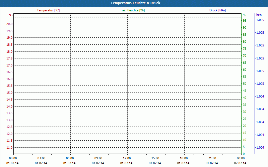Screen dimensions: 268x167
Task: Click the green 50 humidity axis value
Action: (x=245, y=84)
